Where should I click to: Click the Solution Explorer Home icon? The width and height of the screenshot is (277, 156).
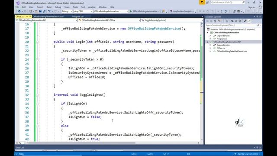pyautogui.click(x=215, y=21)
